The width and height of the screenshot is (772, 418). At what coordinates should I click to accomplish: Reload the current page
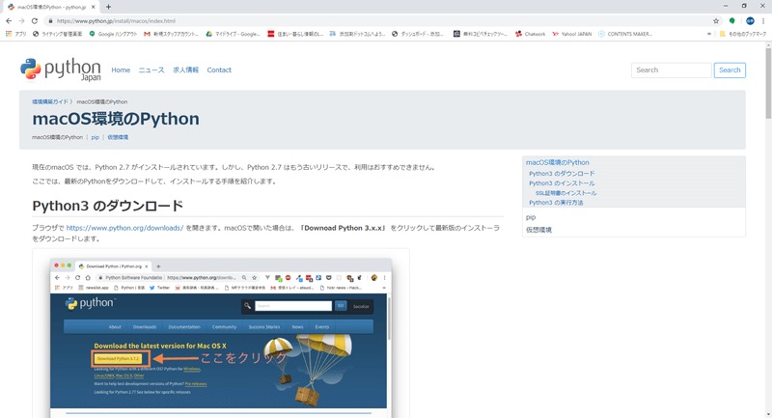(35, 20)
